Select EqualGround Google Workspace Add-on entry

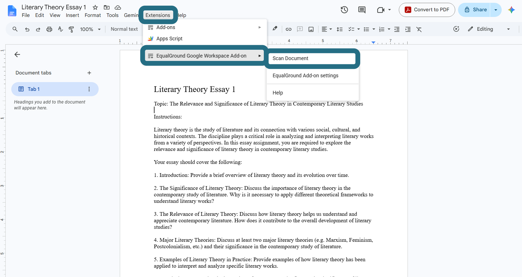tap(204, 56)
